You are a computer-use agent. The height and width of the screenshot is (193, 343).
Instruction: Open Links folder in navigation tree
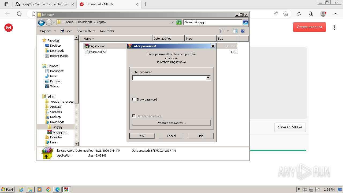click(53, 142)
